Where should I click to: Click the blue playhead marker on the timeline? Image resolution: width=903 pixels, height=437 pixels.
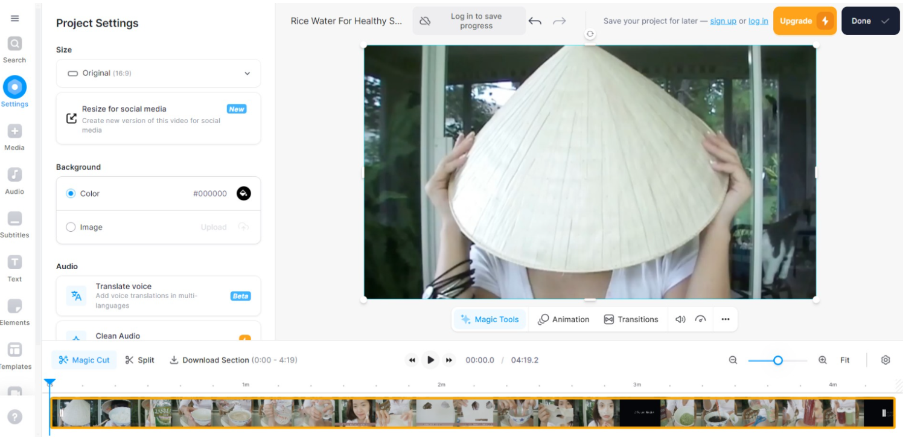[49, 383]
